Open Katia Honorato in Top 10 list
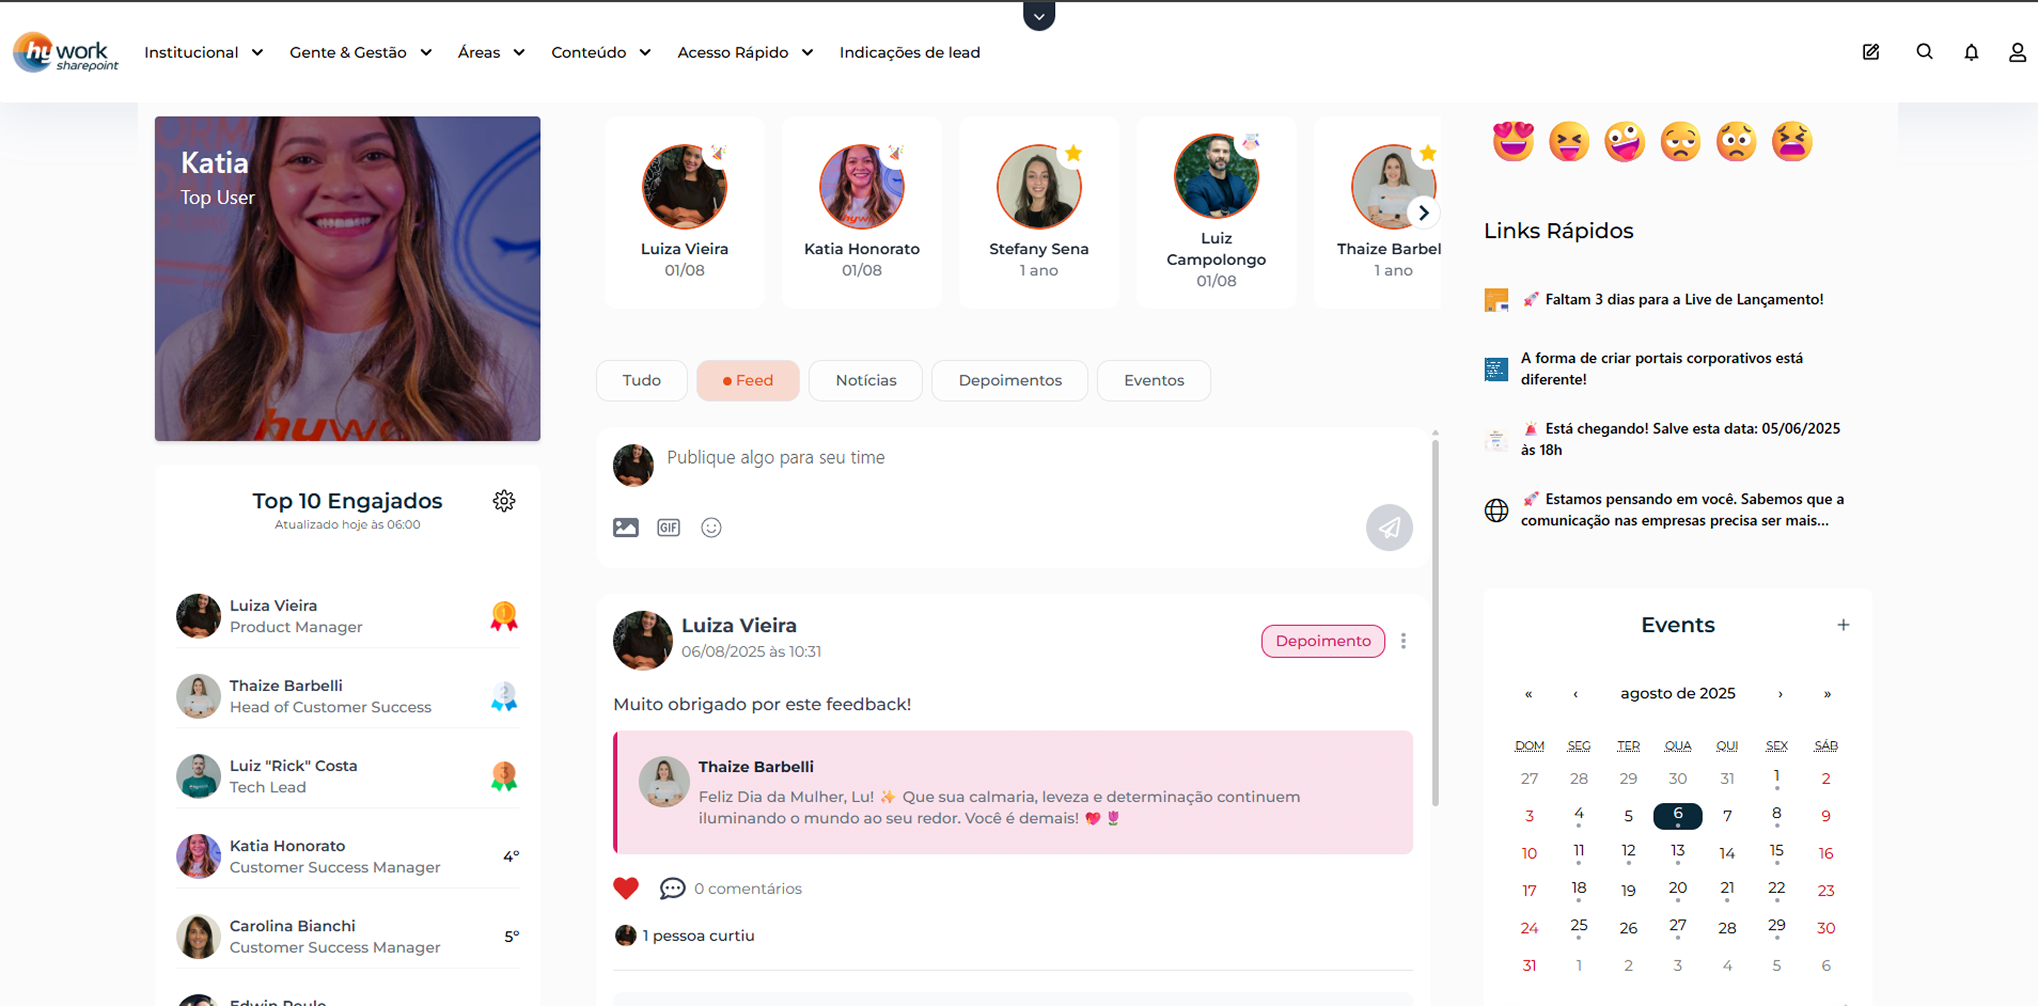Viewport: 2038px width, 1006px height. click(348, 856)
